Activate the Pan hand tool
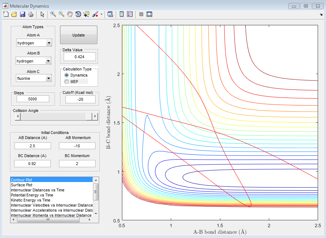Image resolution: width=326 pixels, height=238 pixels. pos(70,14)
